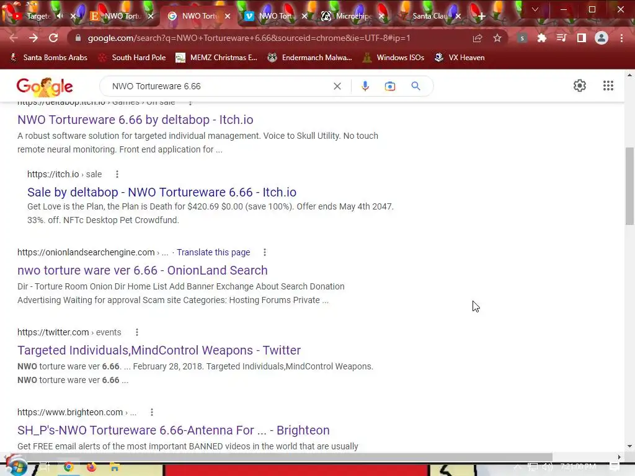Open options dots next to twitter.com result
The image size is (635, 476).
click(137, 332)
